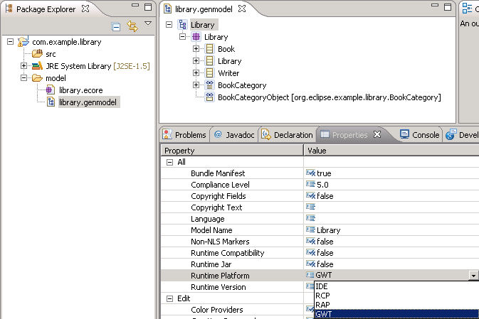The image size is (479, 319).
Task: Edit Compliance Level 5.0 value
Action: 391,185
